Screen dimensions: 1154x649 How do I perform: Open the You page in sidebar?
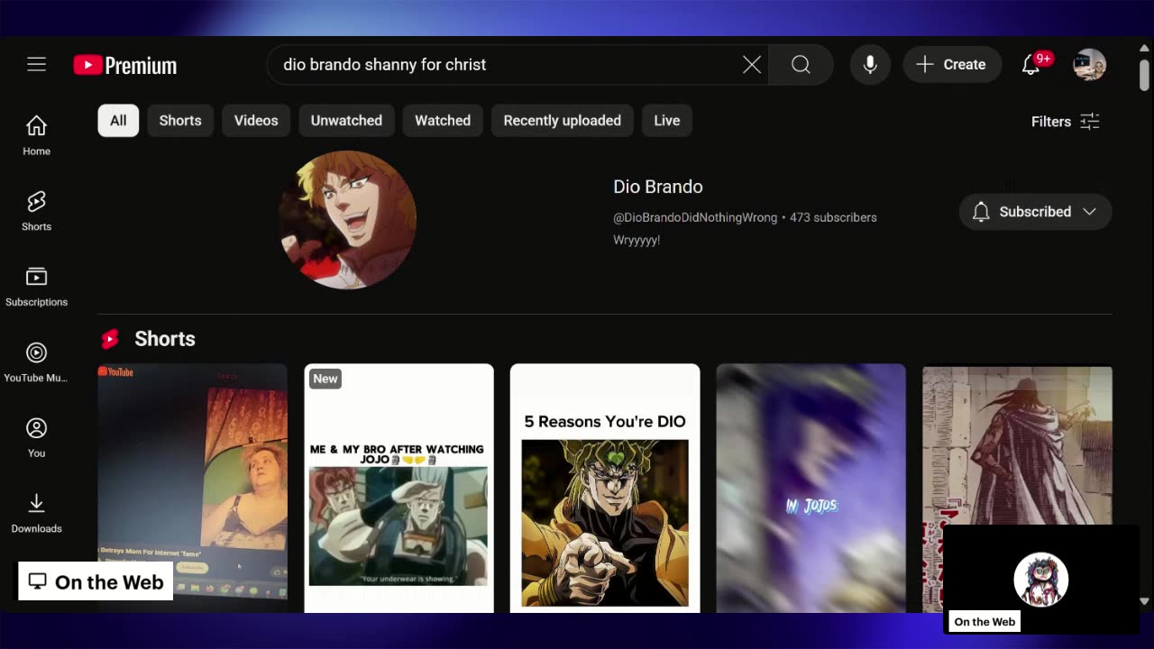coord(36,439)
